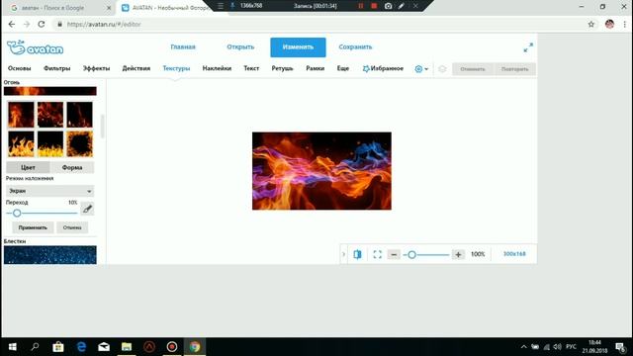Toggle fullscreen editor expand arrows icon
This screenshot has width=633, height=356.
click(x=528, y=47)
